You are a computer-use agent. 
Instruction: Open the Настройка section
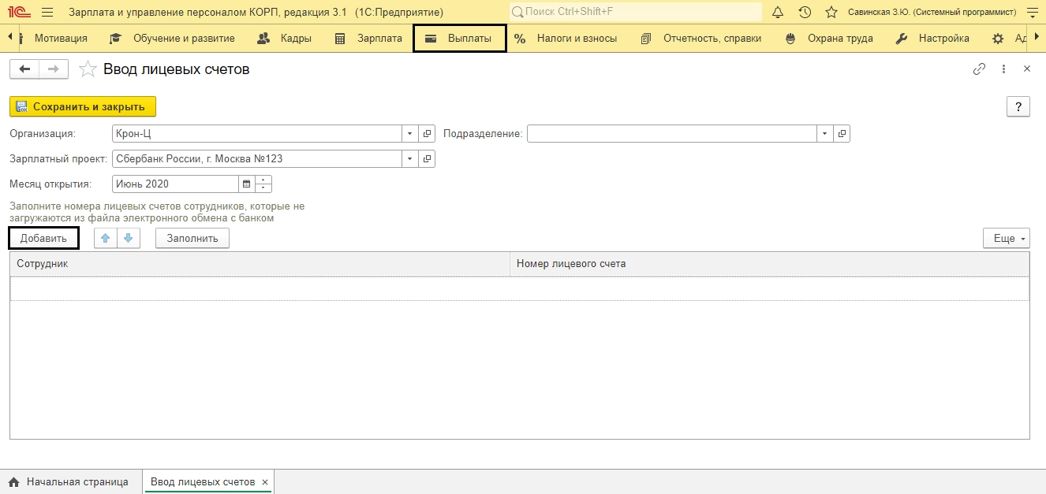(933, 39)
